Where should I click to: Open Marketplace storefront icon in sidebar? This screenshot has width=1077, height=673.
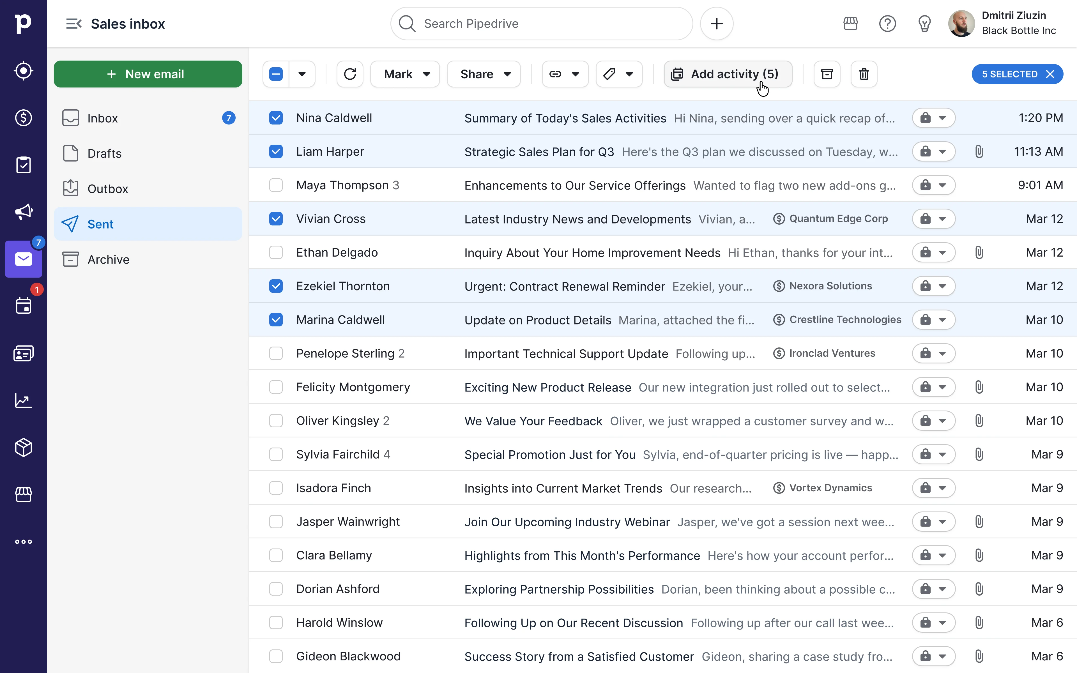[x=23, y=494]
